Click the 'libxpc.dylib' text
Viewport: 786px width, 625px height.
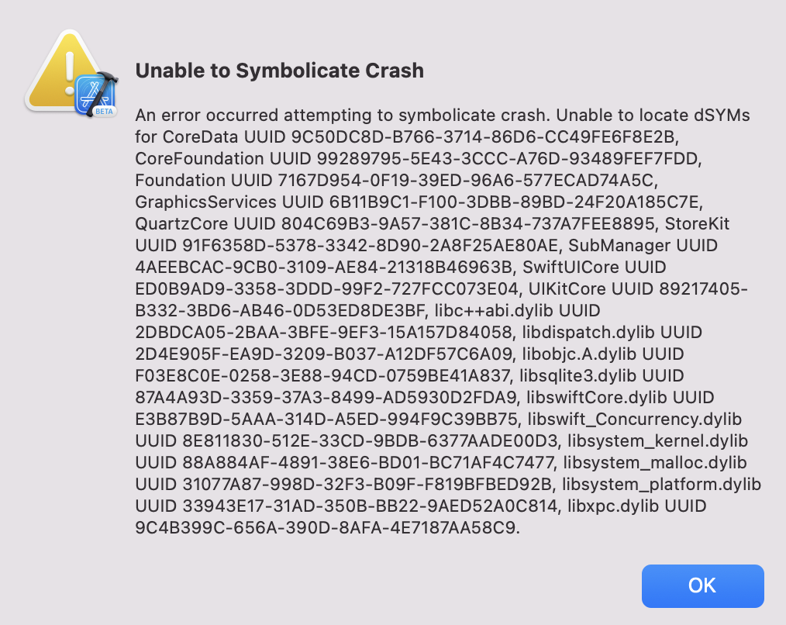point(614,506)
